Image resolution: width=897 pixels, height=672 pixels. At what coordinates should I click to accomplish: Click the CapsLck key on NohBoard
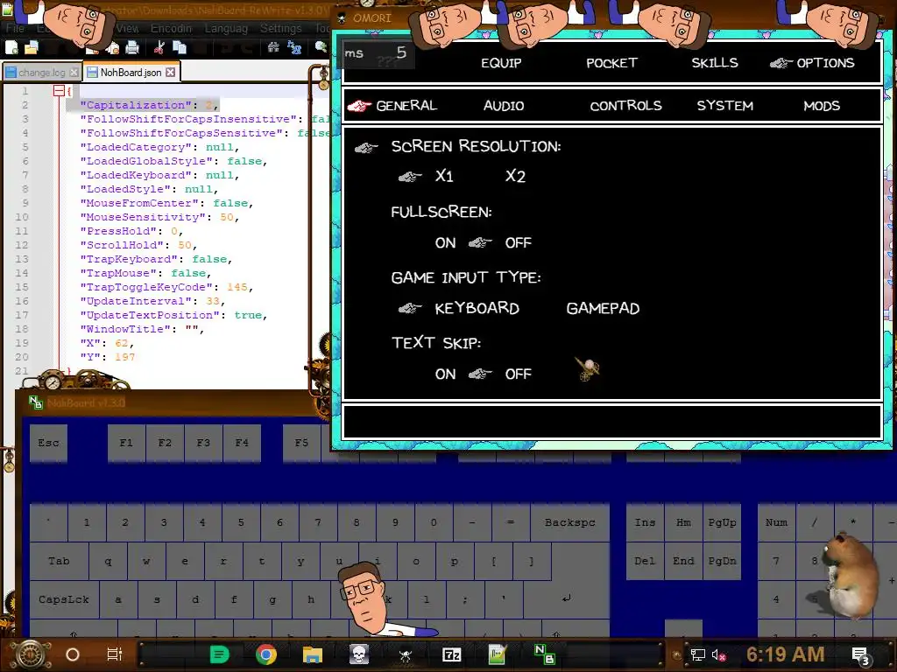coord(63,600)
